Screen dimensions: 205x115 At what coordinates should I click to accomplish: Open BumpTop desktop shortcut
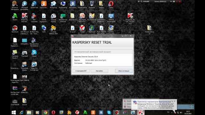pos(53,5)
